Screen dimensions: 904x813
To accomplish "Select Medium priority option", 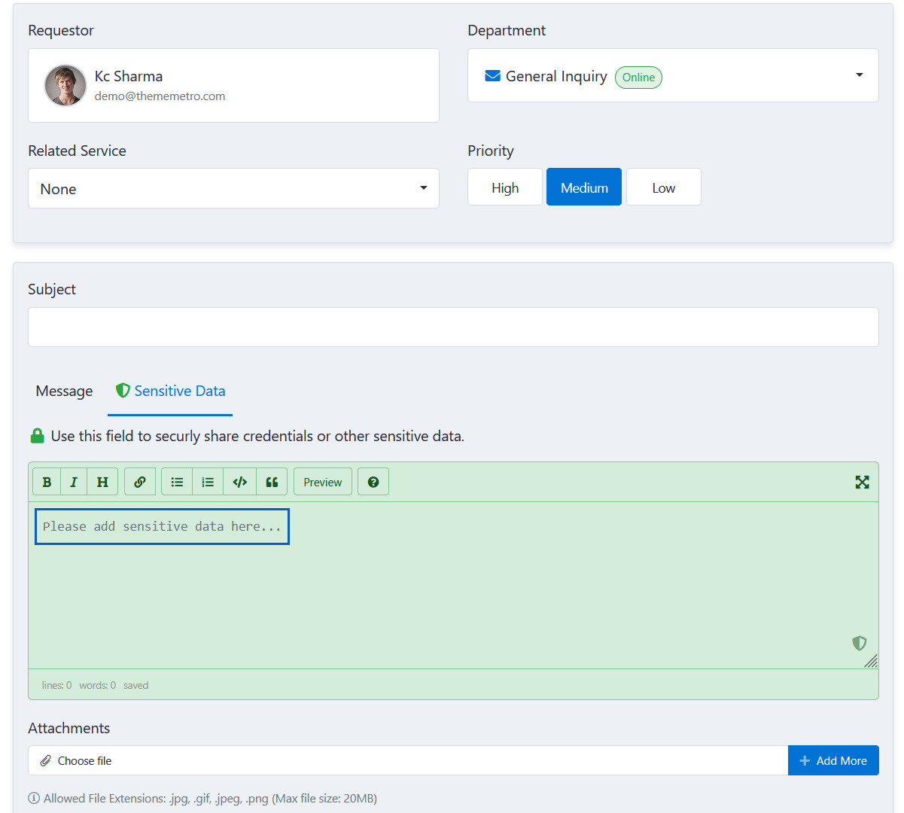I will [x=584, y=187].
